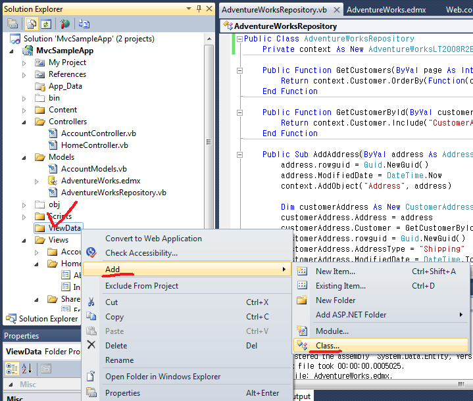The width and height of the screenshot is (473, 401).
Task: Open AdventureWorksRepository class dropdown
Action: (x=347, y=26)
